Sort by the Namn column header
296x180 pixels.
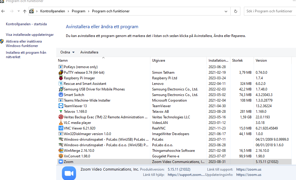[x=103, y=60]
